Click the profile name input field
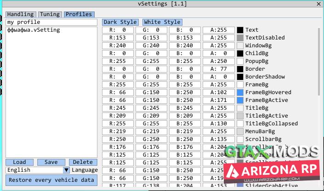Image resolution: width=324 pixels, height=191 pixels. coord(51,22)
